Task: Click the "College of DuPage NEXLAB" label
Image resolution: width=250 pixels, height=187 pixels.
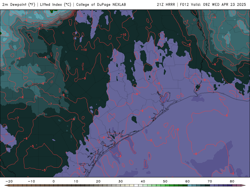Action: 101,4
